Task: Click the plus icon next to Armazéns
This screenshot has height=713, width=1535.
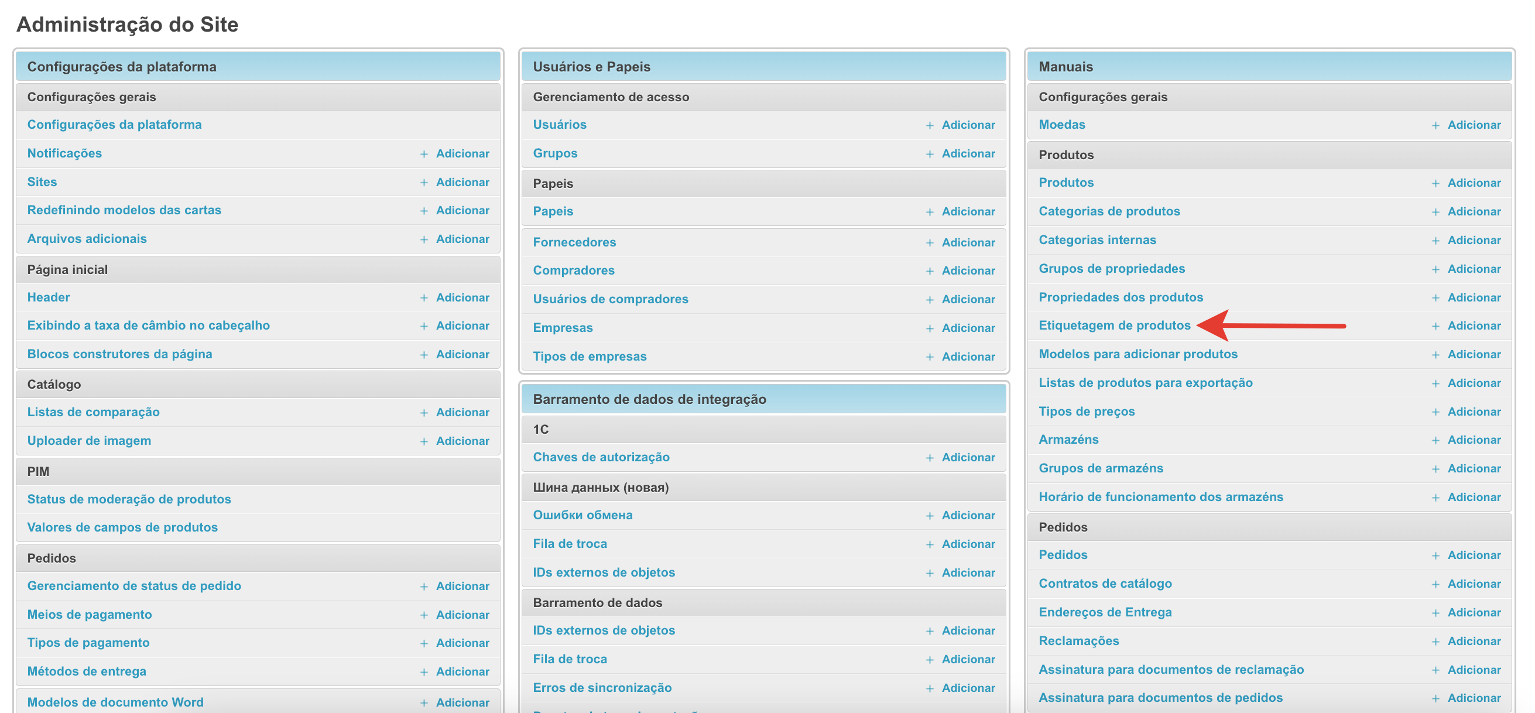Action: [1435, 441]
